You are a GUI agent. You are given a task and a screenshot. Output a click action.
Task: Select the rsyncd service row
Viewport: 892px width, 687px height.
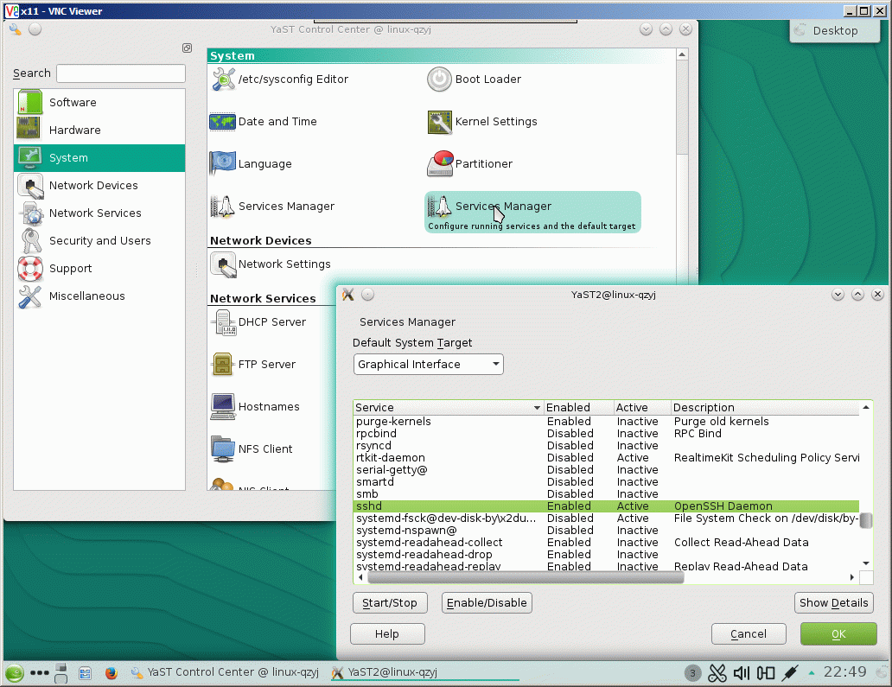(x=607, y=446)
